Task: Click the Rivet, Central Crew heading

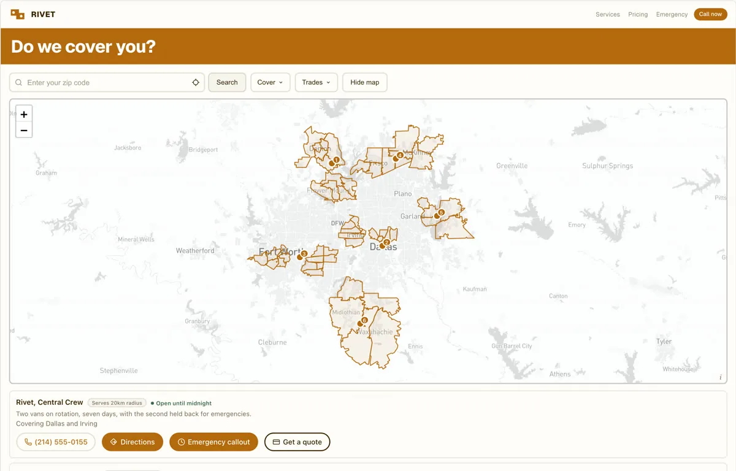Action: (x=50, y=402)
